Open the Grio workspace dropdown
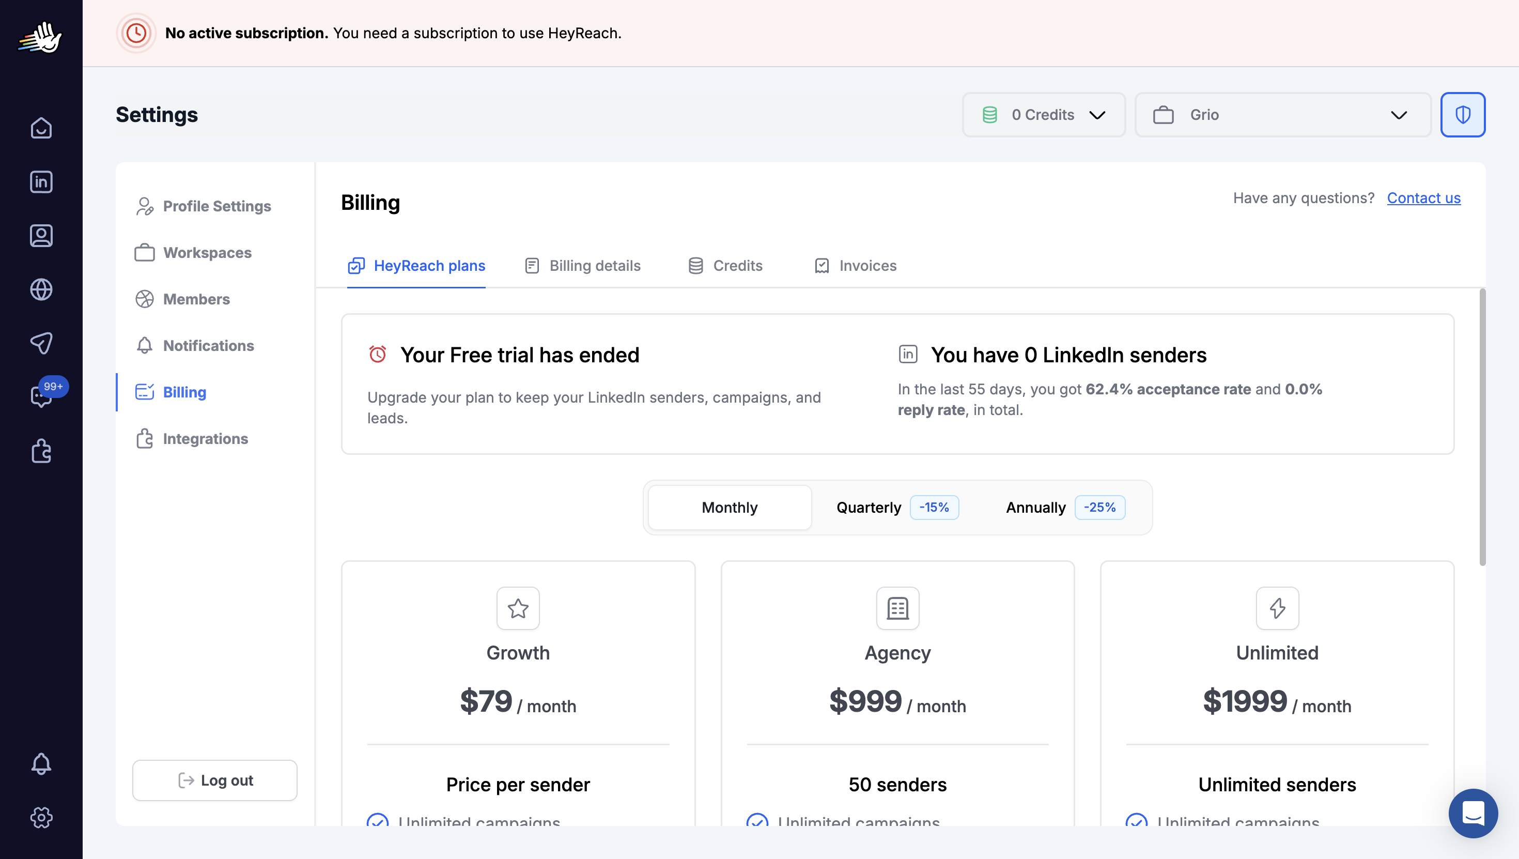1519x859 pixels. click(1283, 114)
